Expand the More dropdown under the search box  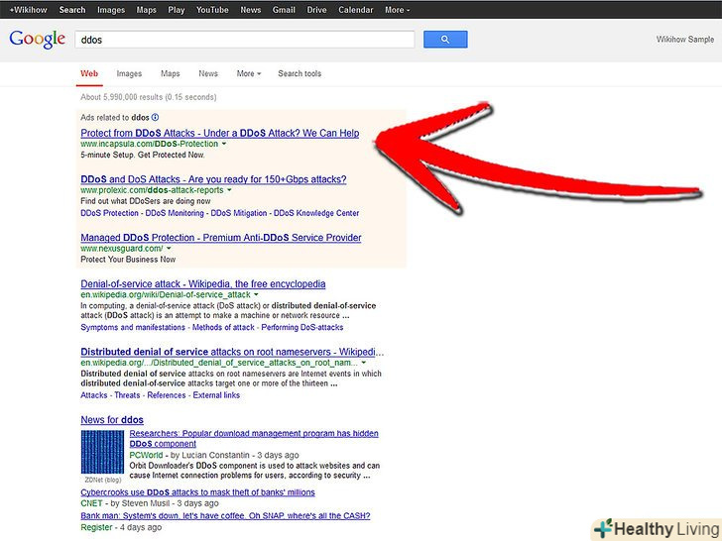click(249, 73)
